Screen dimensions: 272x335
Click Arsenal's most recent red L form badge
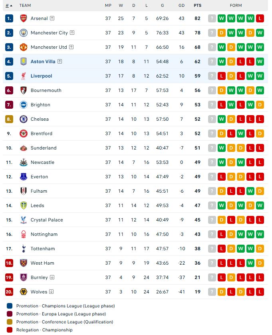pos(260,18)
